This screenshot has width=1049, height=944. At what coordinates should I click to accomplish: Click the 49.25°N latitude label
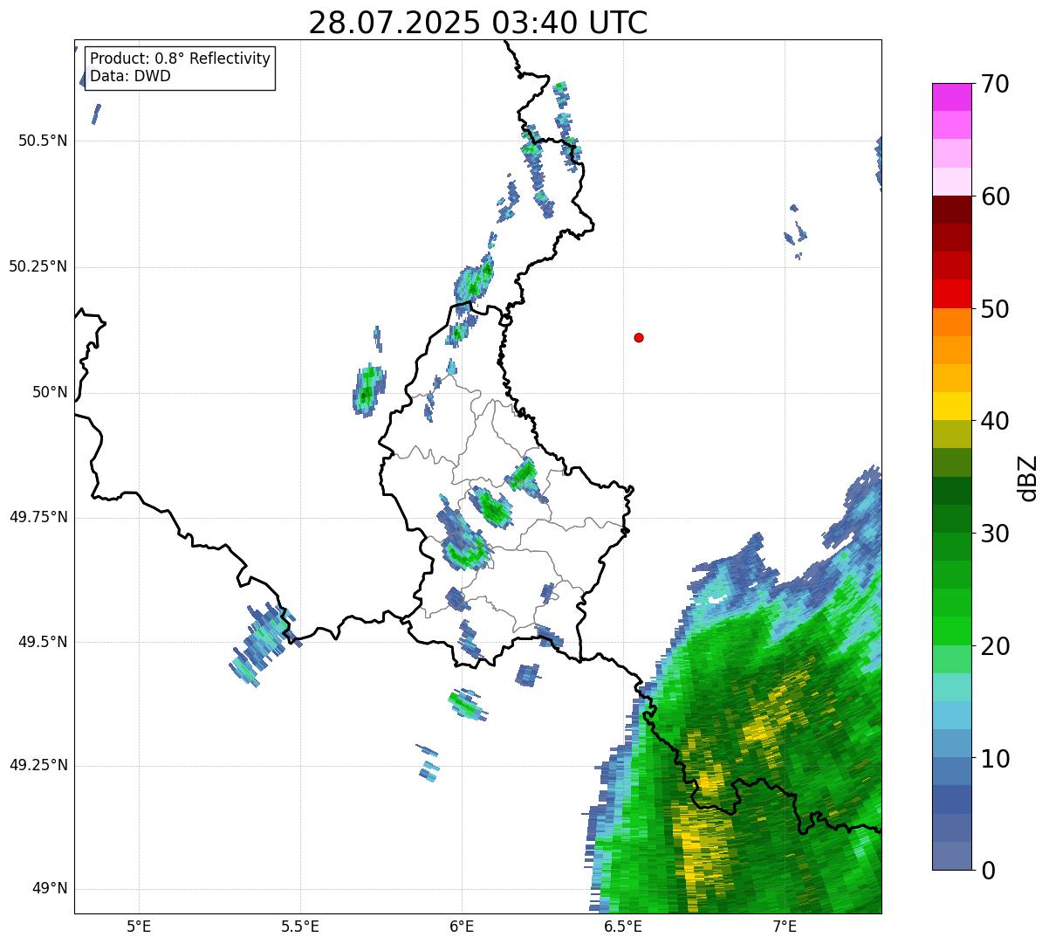pos(38,765)
